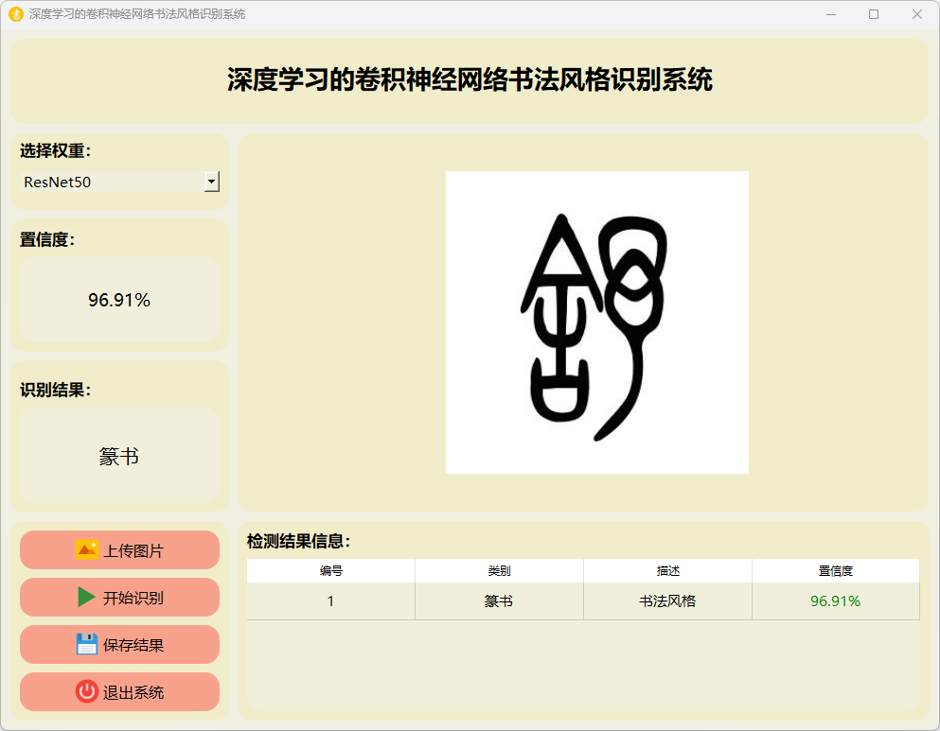Click the 置信度 table column header
The image size is (940, 731).
[x=835, y=571]
